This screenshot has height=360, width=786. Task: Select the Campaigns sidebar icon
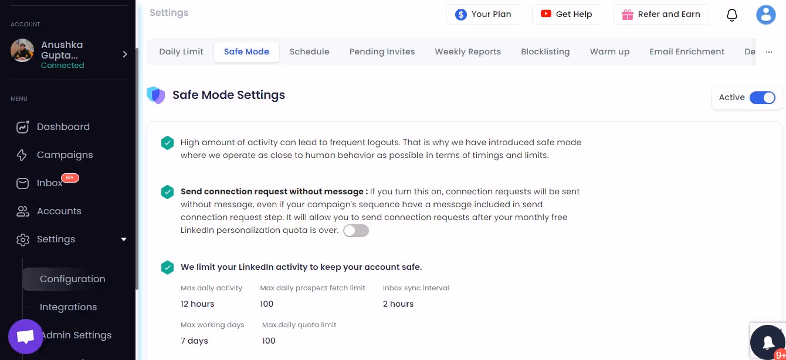tap(22, 155)
